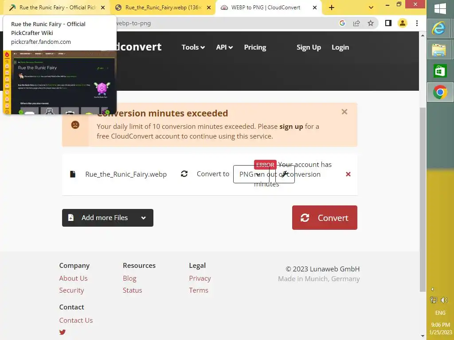Close the Rue_the_Runic_Fairy.webp tab
Image resolution: width=454 pixels, height=340 pixels.
click(x=209, y=8)
